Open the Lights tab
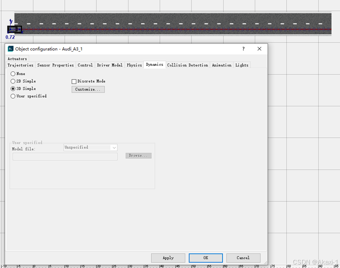Image resolution: width=340 pixels, height=268 pixels. point(242,65)
